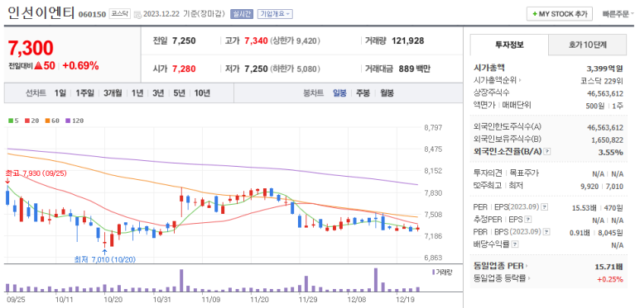Open help icon beside PER EPS(2023.09)

(x=546, y=207)
